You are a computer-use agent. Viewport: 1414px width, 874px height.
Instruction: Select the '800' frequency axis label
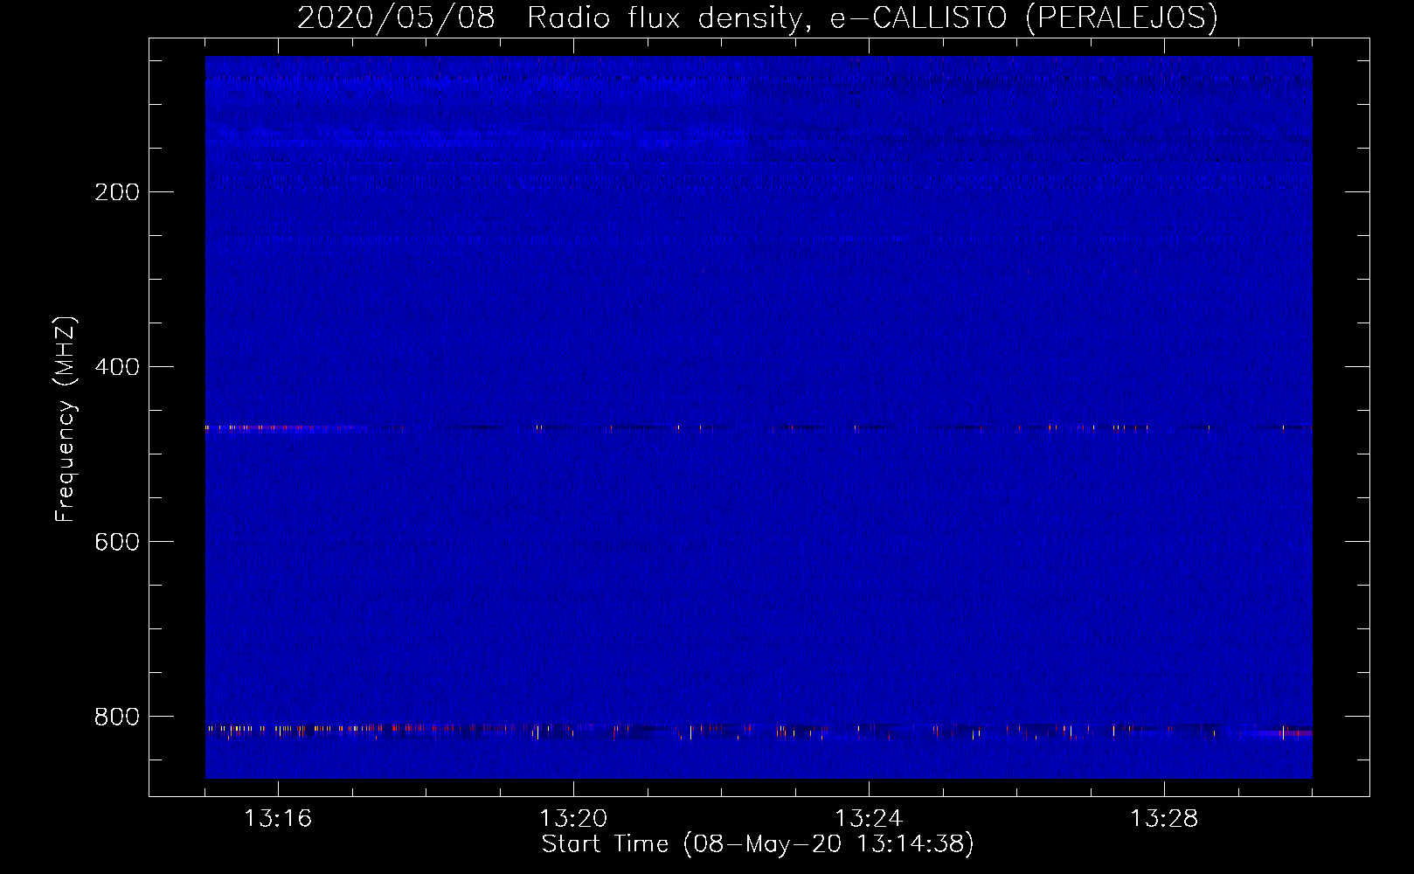(x=117, y=717)
